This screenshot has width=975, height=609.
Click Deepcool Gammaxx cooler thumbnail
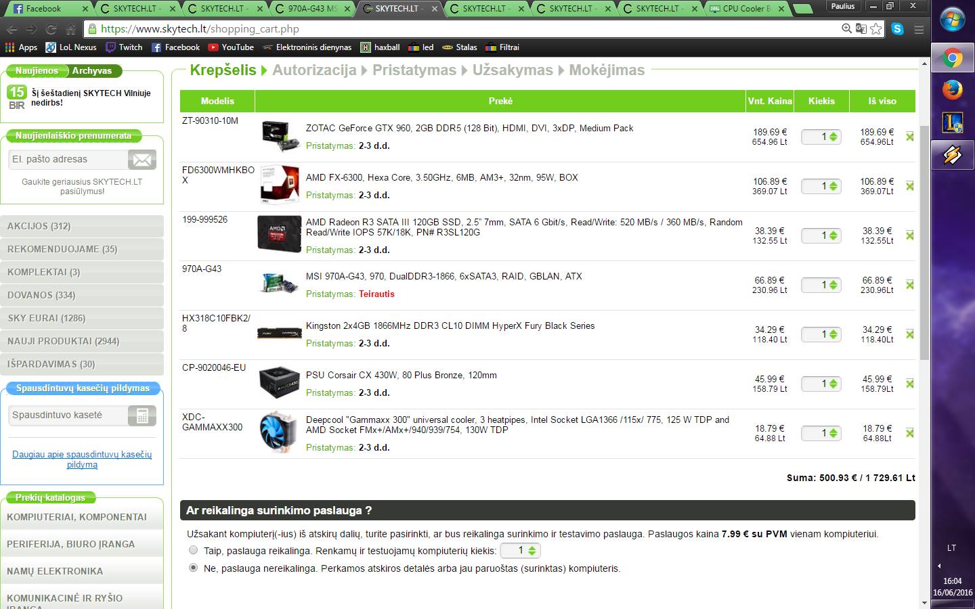click(279, 432)
